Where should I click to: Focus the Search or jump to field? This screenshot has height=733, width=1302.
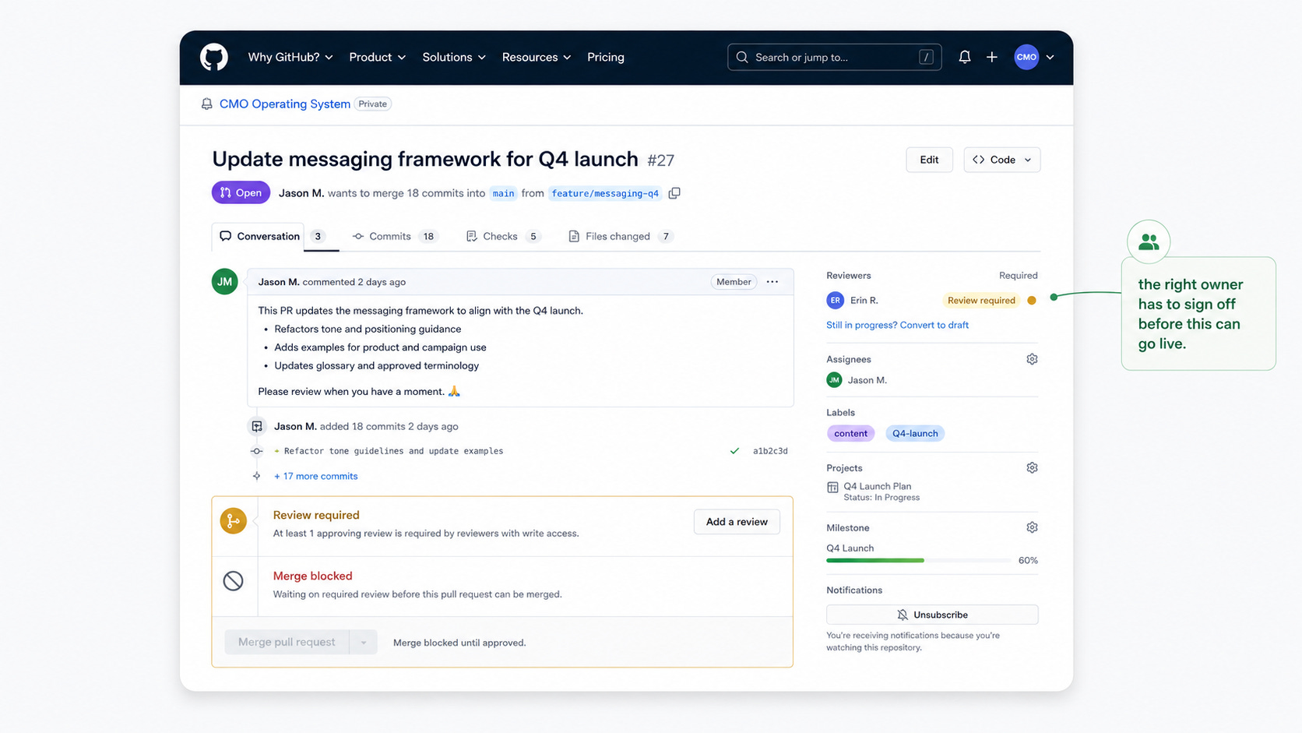(834, 57)
